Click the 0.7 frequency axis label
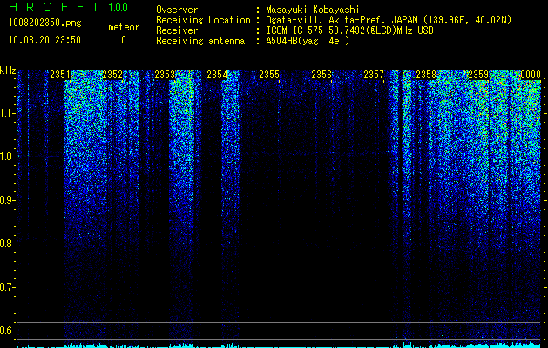 coord(6,287)
